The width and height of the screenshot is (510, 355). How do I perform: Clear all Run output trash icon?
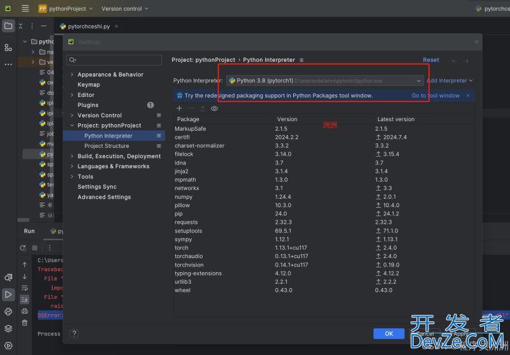25,323
